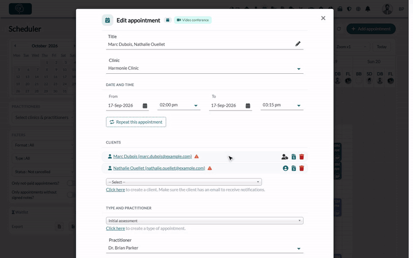This screenshot has width=413, height=258.
Task: Click Repeat this appointment button
Action: pyautogui.click(x=136, y=122)
